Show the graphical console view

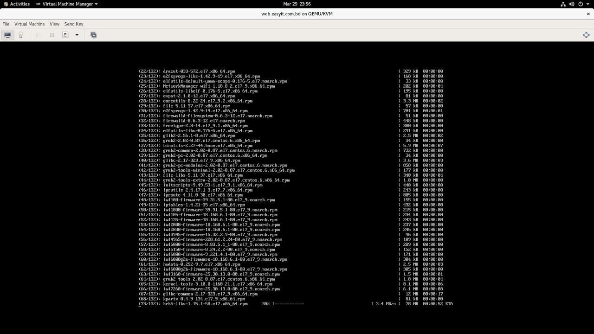coord(8,35)
